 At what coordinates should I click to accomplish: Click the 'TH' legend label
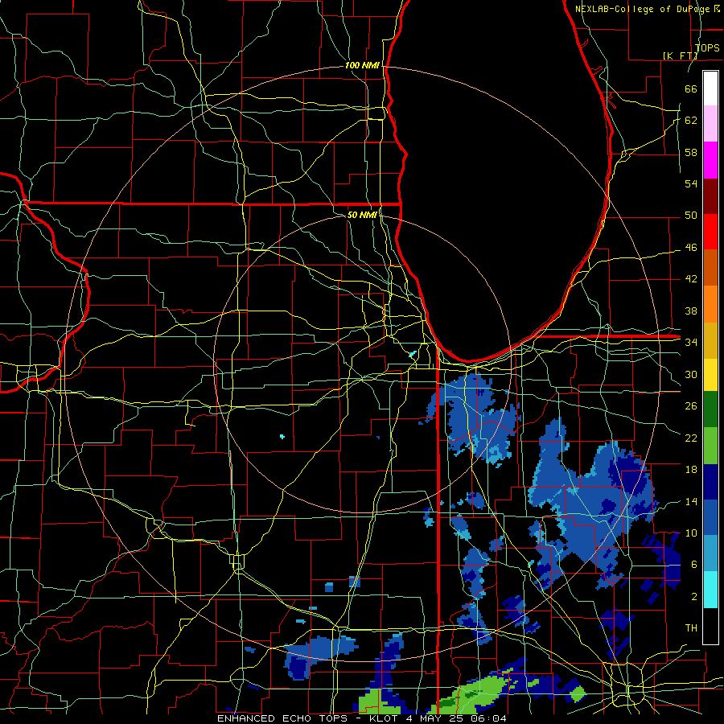tap(691, 627)
